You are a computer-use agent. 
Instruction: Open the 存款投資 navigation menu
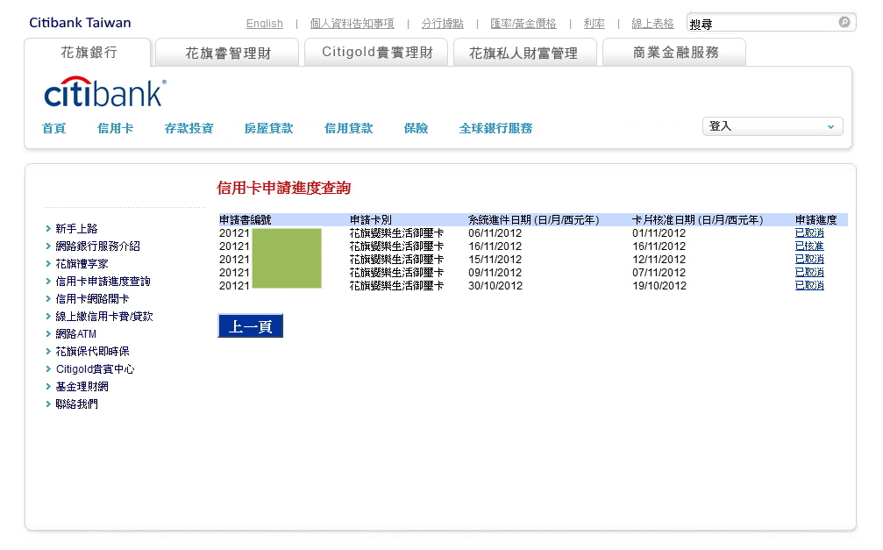(x=189, y=128)
